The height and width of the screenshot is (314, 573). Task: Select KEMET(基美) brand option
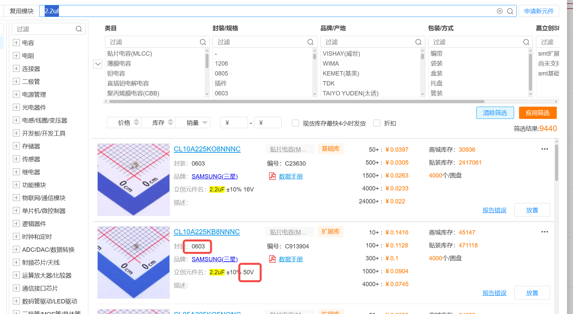point(341,74)
